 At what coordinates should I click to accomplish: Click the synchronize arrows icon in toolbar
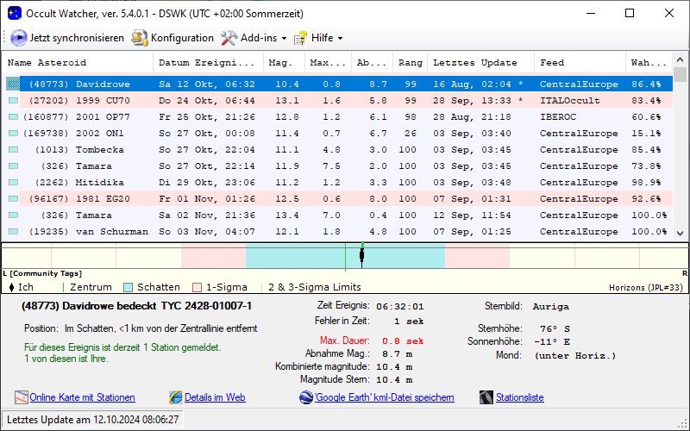tap(19, 38)
